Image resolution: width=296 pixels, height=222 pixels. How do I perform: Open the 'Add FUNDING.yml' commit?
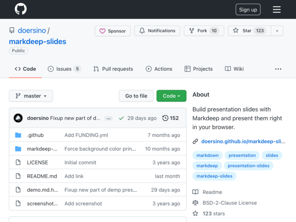86,135
